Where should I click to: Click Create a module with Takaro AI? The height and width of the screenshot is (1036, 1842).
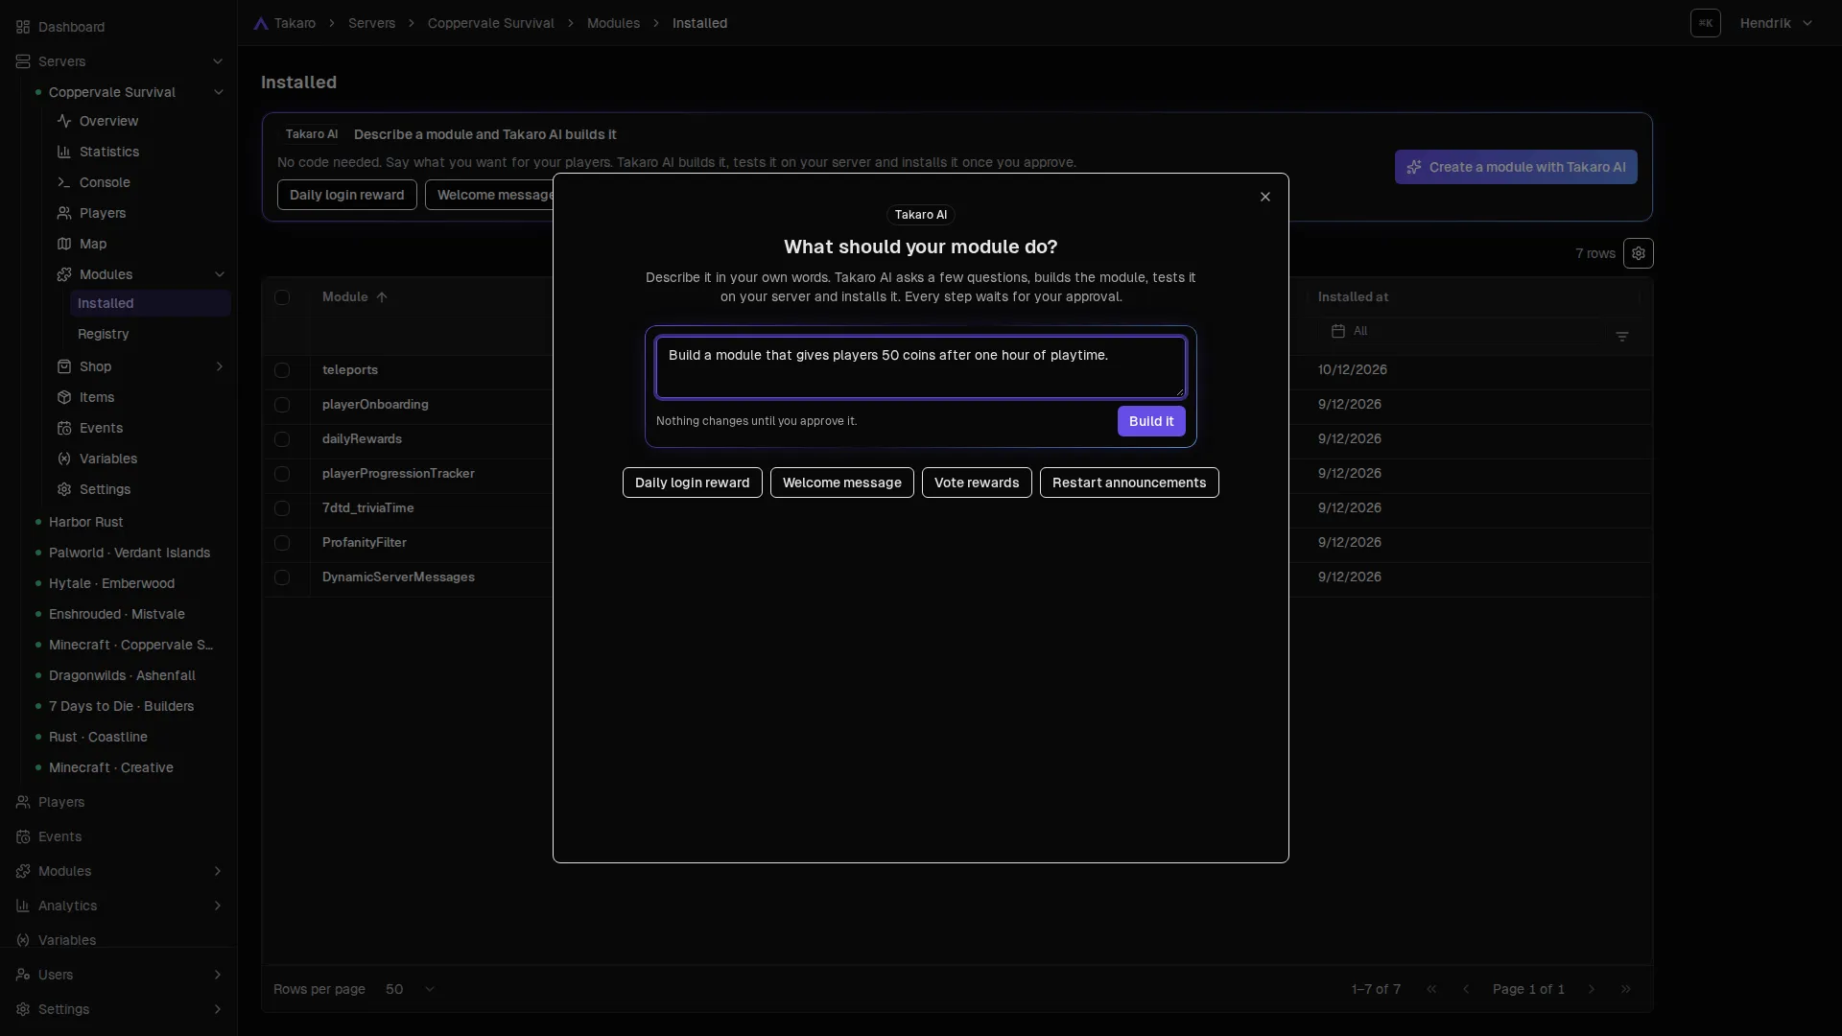(1516, 167)
